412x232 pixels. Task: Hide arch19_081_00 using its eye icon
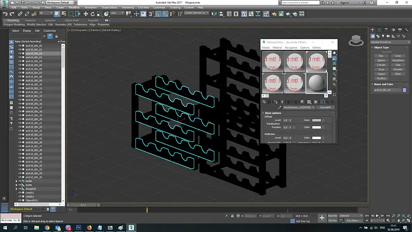click(20, 46)
